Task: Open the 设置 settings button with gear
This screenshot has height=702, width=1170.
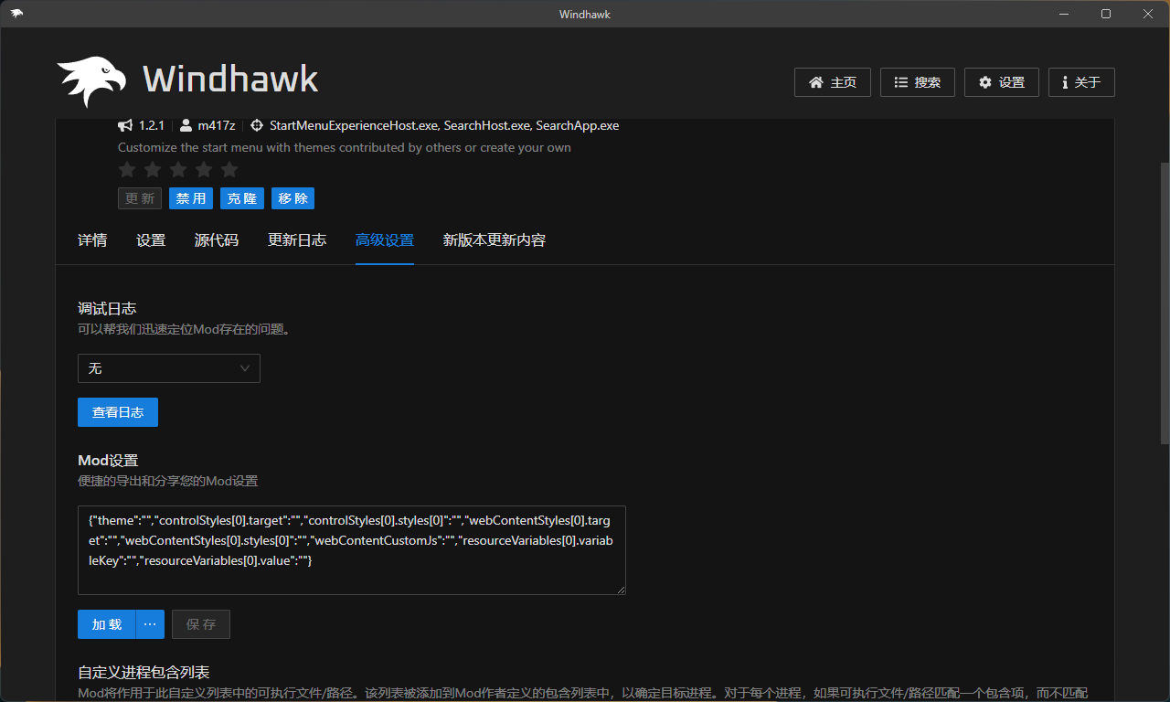Action: pos(1002,82)
